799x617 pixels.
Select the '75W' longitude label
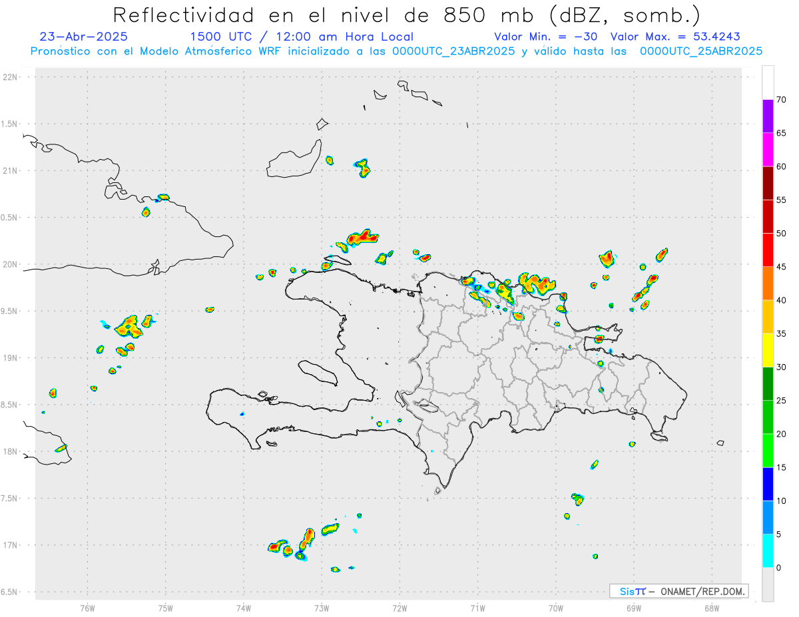[x=166, y=607]
